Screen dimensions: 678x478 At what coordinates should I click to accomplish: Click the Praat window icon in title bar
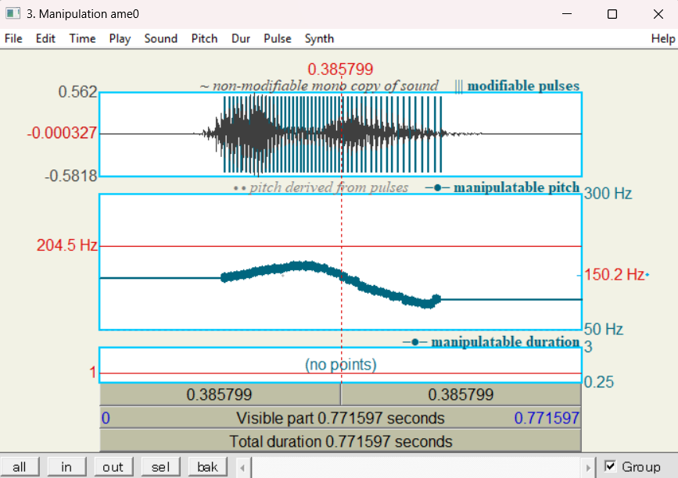click(13, 13)
